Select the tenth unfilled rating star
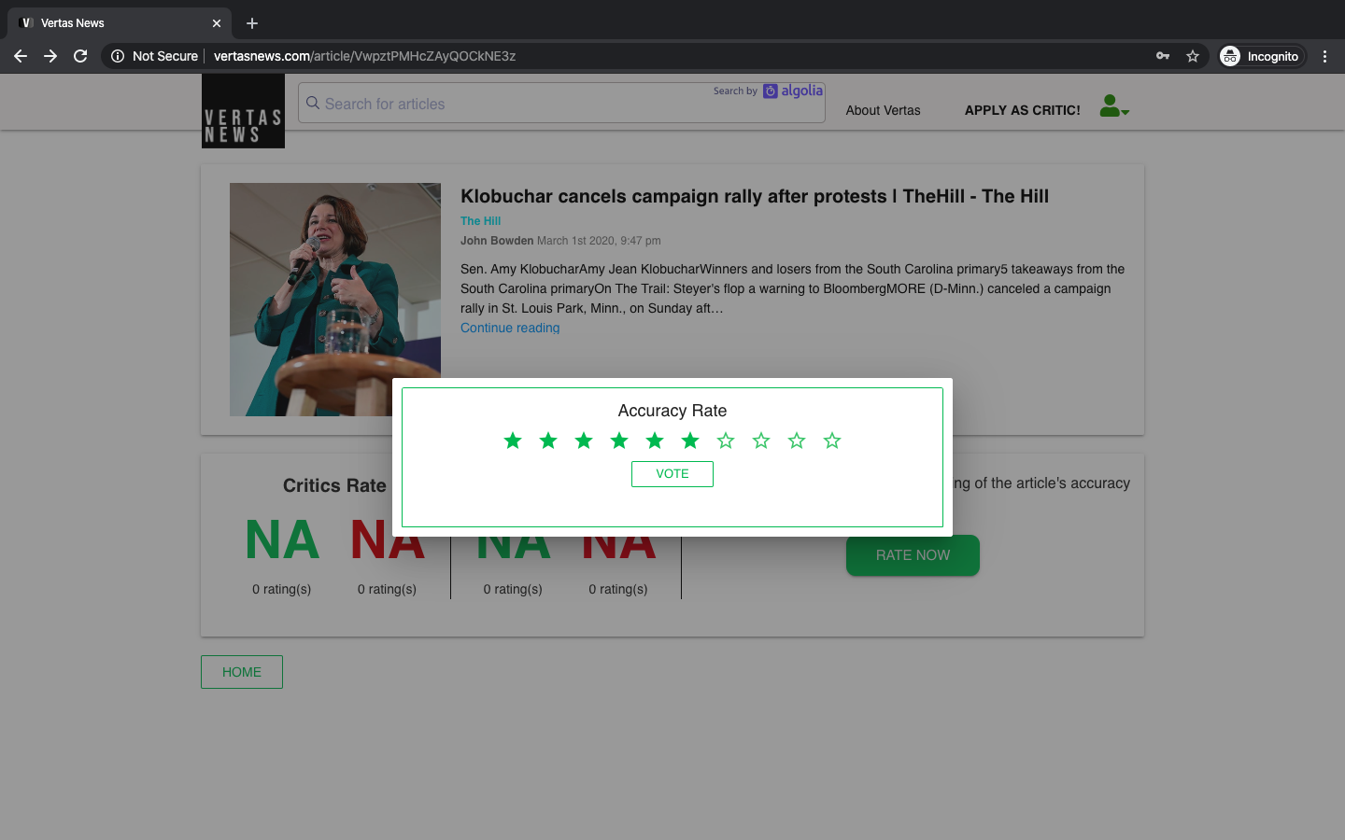The width and height of the screenshot is (1345, 840). [x=831, y=440]
